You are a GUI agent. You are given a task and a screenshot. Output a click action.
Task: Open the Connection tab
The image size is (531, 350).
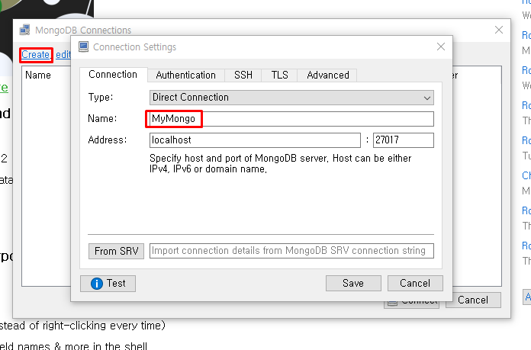tap(113, 75)
